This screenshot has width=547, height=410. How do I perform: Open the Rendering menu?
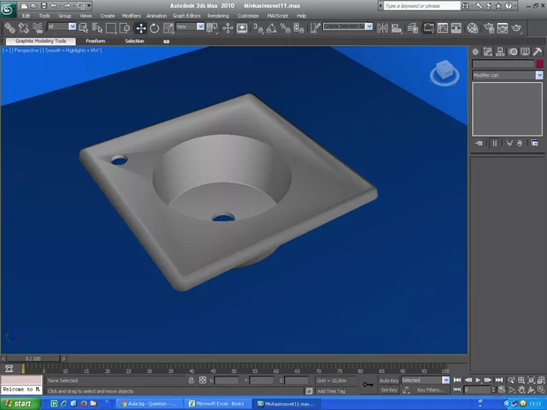coord(218,16)
